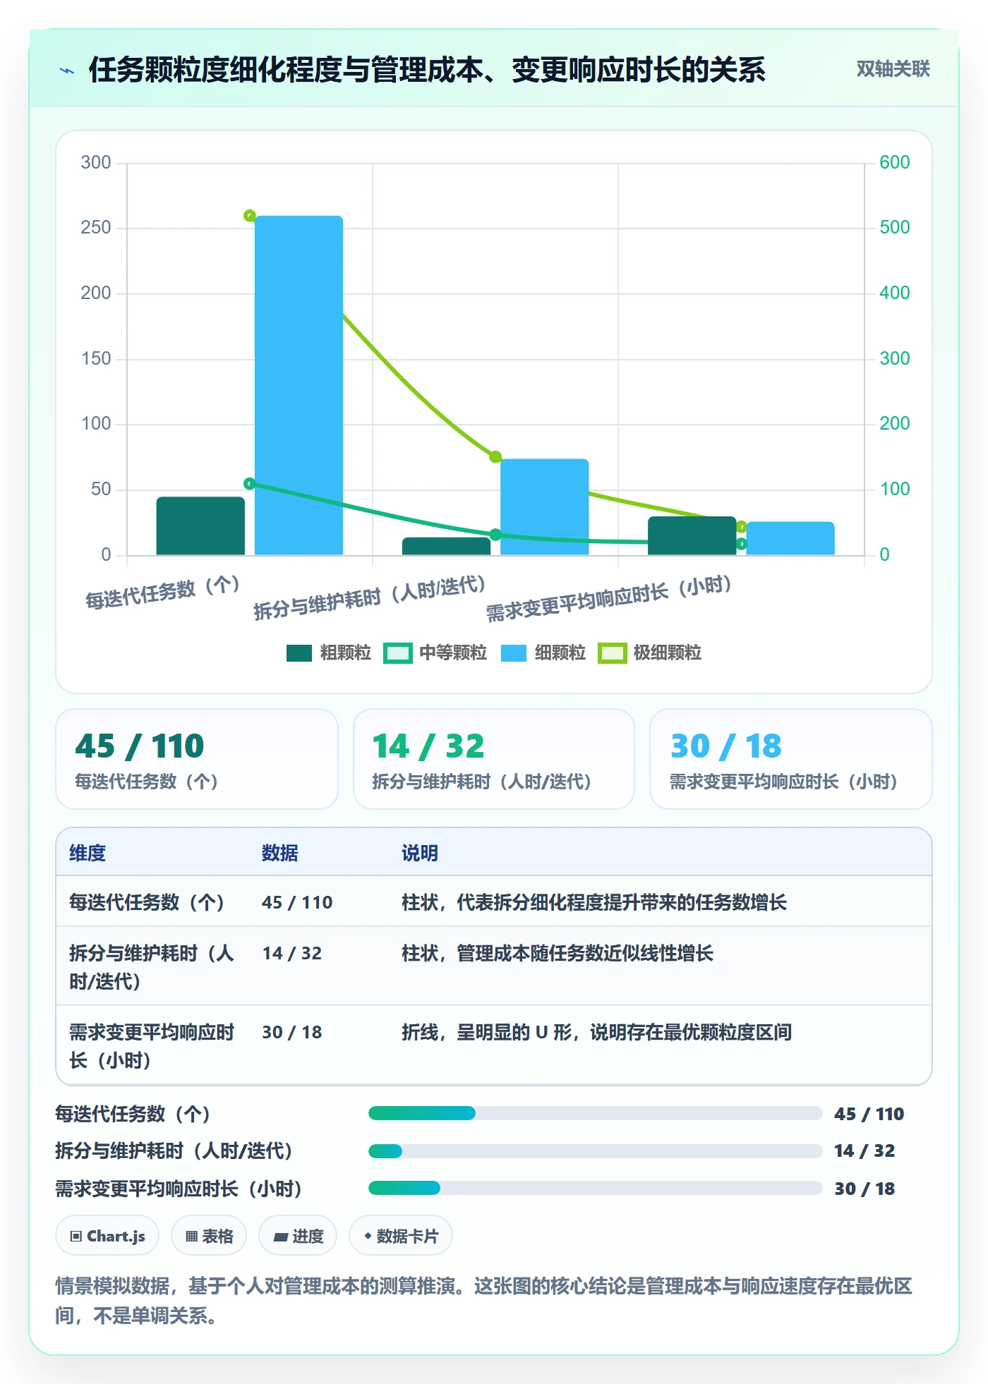The image size is (988, 1384).
Task: Click 30 / 18 in the table data column
Action: 292,1032
